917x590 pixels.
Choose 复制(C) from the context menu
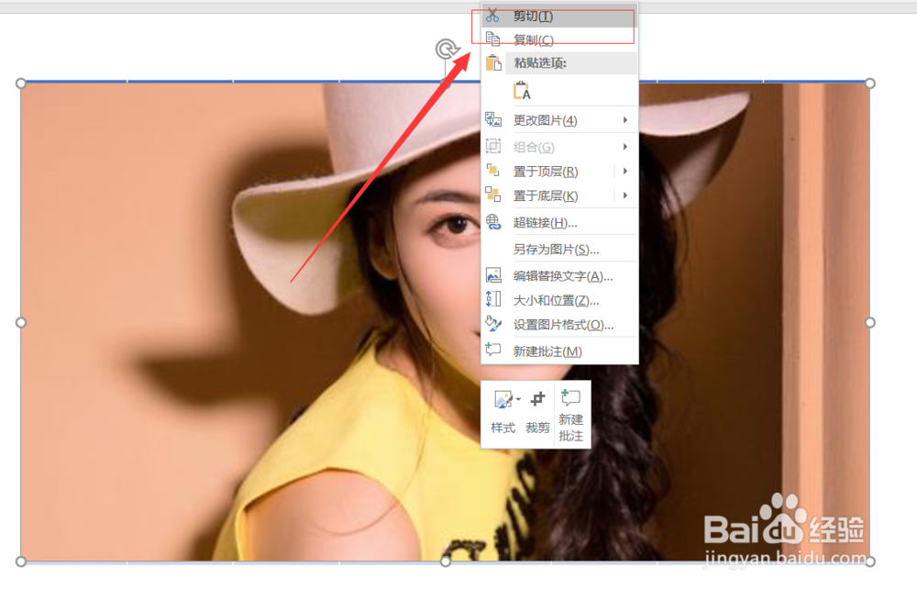559,39
